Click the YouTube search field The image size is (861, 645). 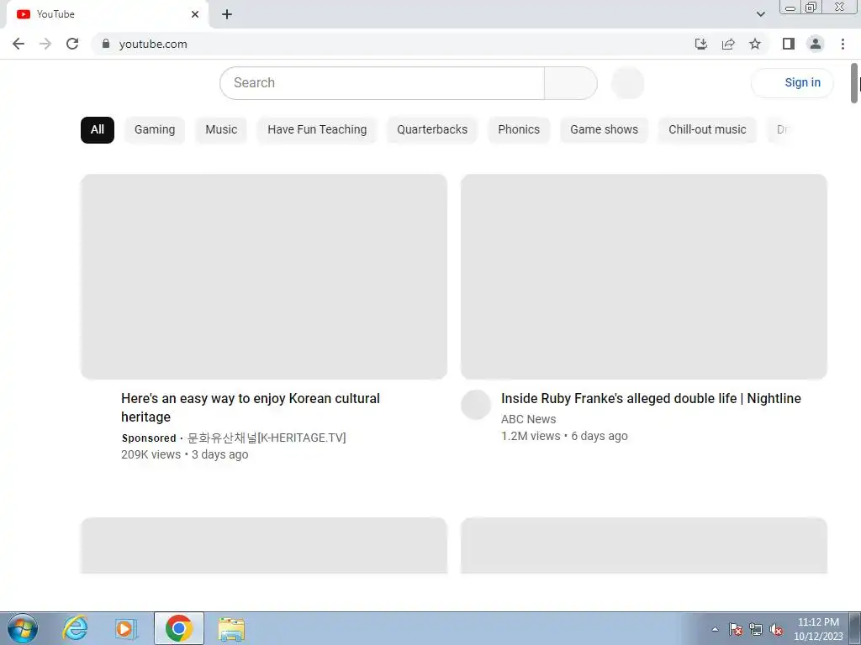[382, 83]
